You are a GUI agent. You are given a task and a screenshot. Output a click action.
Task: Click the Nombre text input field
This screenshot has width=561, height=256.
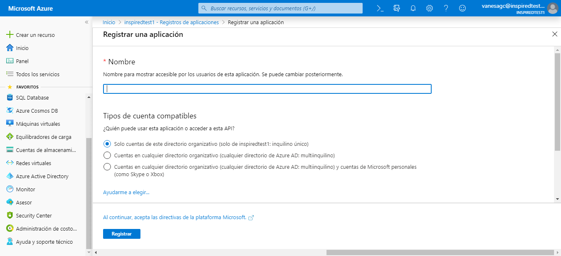[267, 89]
